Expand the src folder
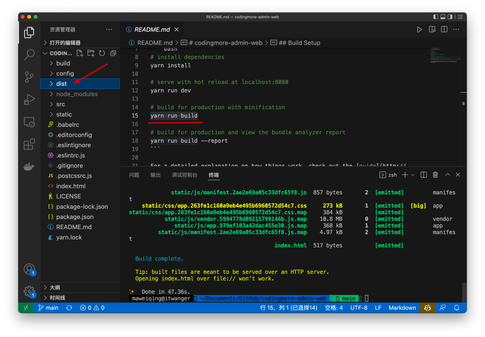The height and width of the screenshot is (337, 485). (x=80, y=104)
